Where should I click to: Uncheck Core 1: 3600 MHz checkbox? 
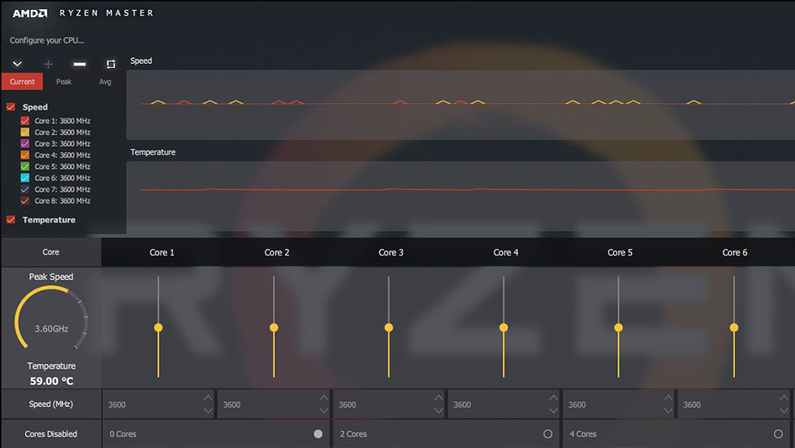coord(25,120)
